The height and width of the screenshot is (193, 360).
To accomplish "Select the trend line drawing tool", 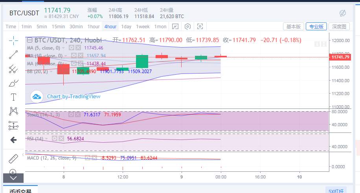I will [x=13, y=55].
